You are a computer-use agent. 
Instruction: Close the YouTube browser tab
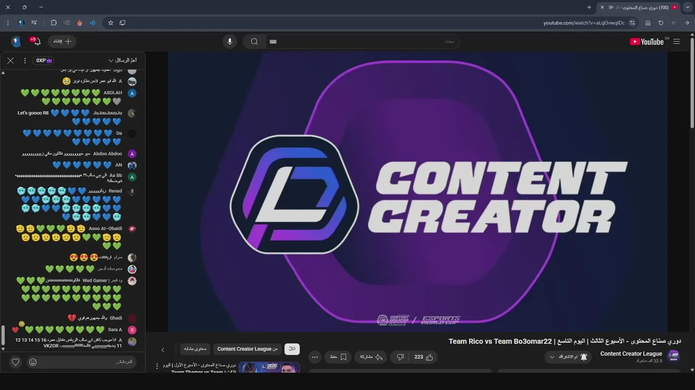click(602, 7)
